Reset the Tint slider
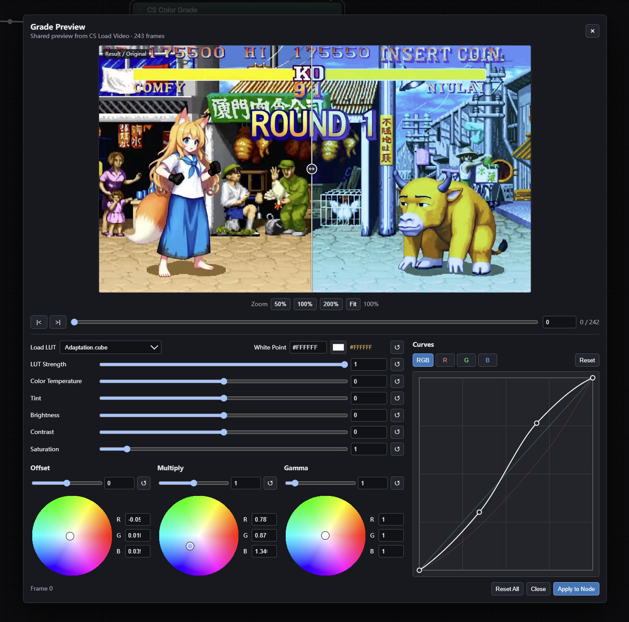 [x=397, y=398]
